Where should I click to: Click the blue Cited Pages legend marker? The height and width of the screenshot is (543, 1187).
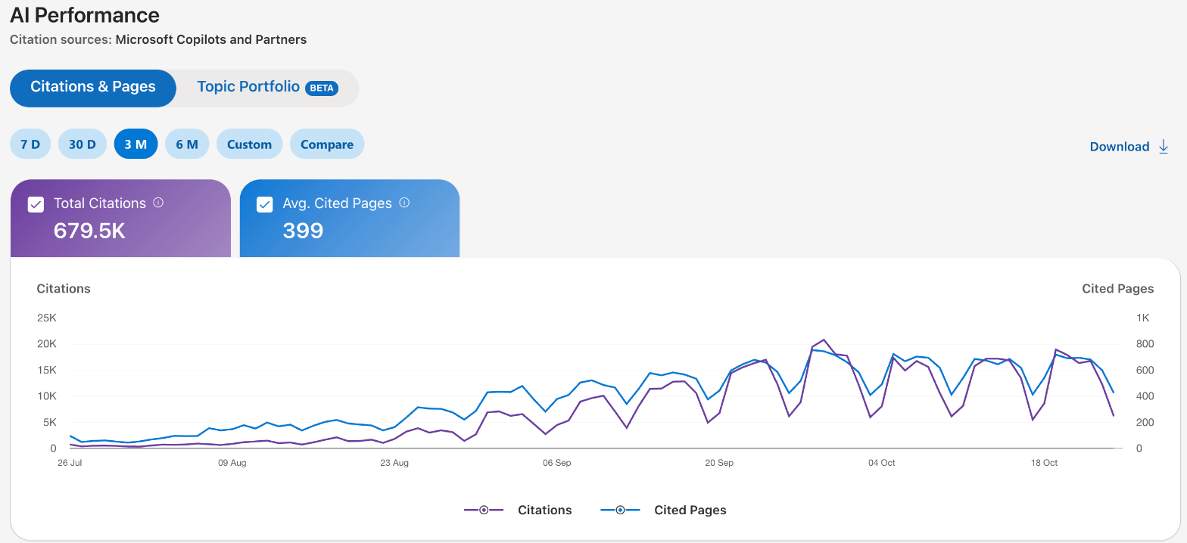620,510
